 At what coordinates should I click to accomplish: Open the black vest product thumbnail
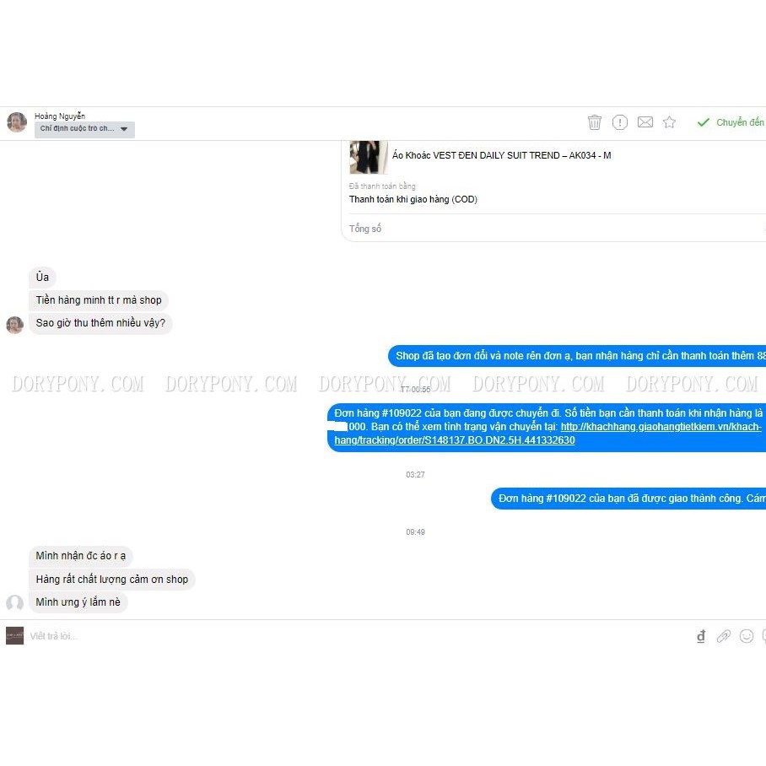coord(369,157)
